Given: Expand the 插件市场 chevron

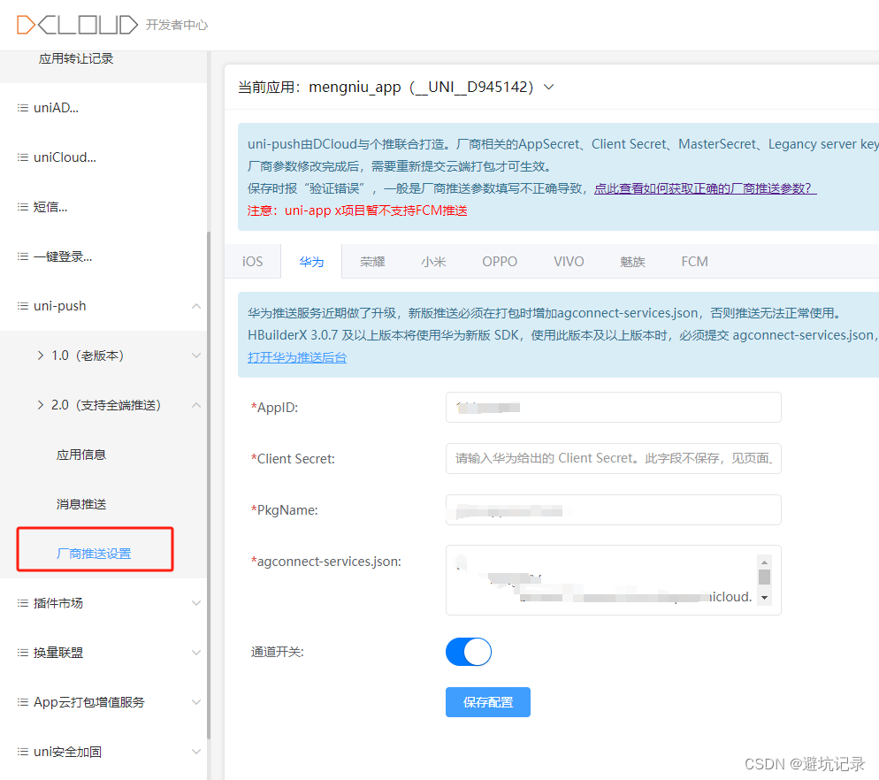Looking at the screenshot, I should 196,603.
